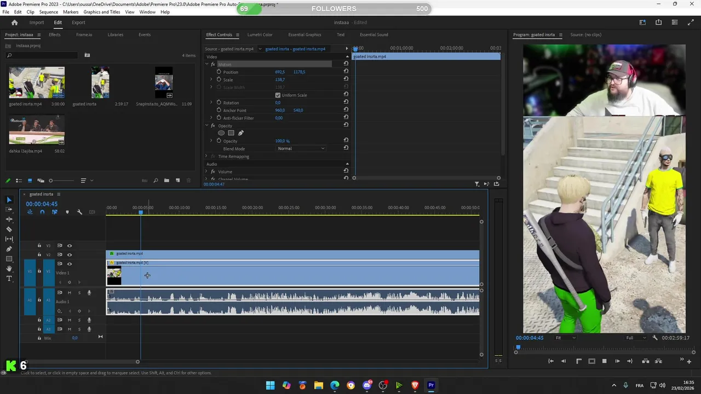
Task: Mute the A2 audio track
Action: [x=70, y=320]
